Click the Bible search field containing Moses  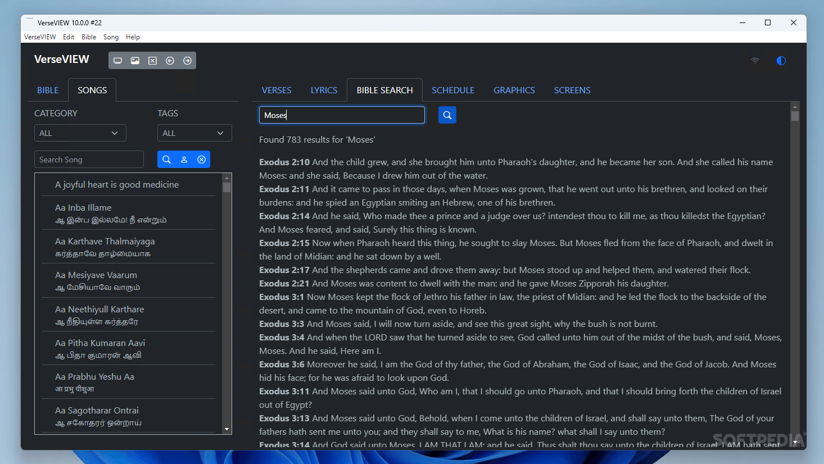pos(342,115)
